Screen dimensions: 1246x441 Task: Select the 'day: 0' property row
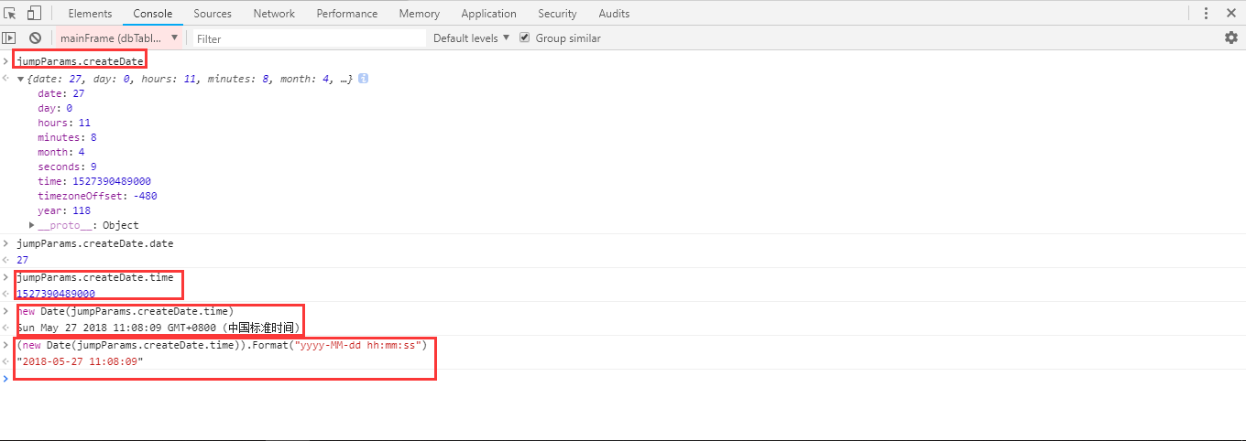click(x=55, y=108)
